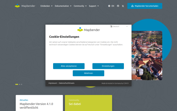Expand the Entdecken menu
Viewport: 177px width, 111px height.
click(46, 6)
